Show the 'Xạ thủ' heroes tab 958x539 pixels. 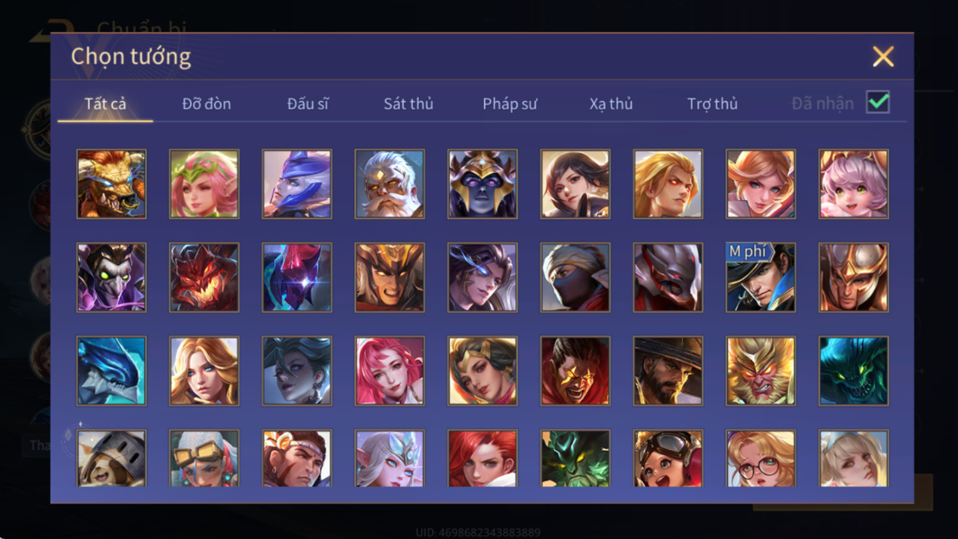point(611,104)
